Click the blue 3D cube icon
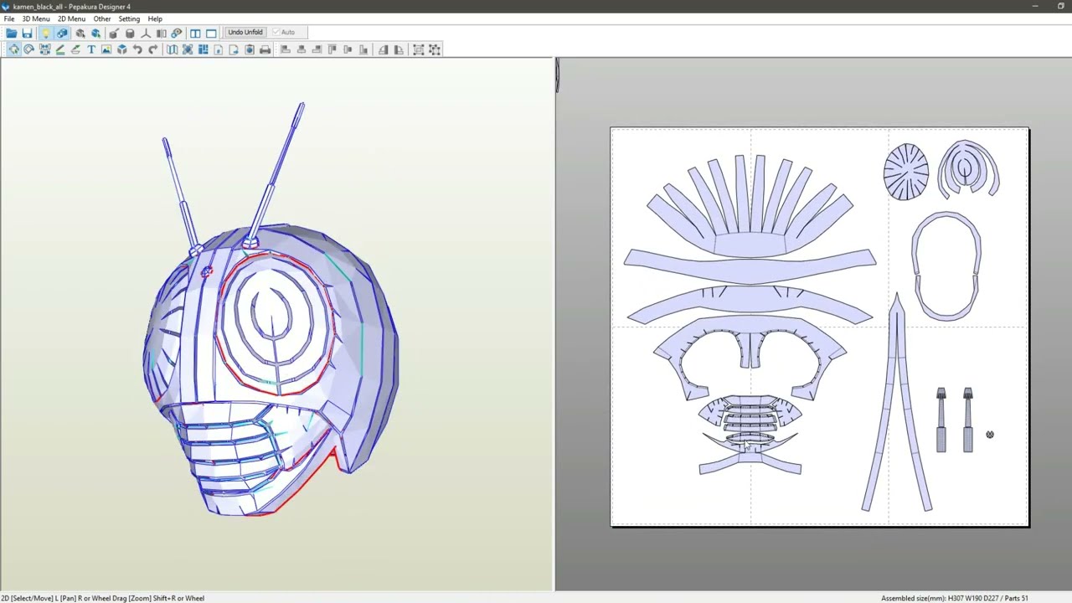 point(121,49)
